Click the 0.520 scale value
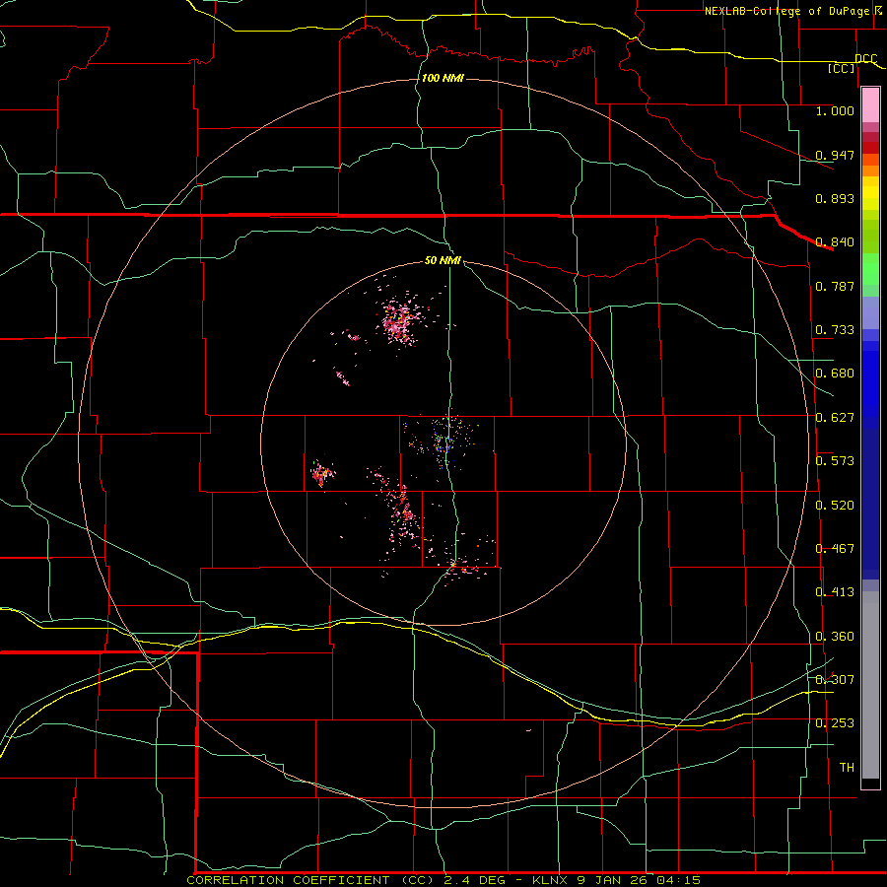This screenshot has width=887, height=887. [835, 506]
